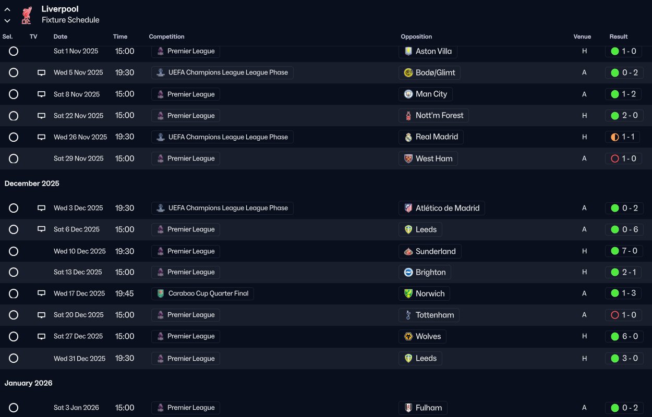Click the December 2025 month heading

coord(32,183)
